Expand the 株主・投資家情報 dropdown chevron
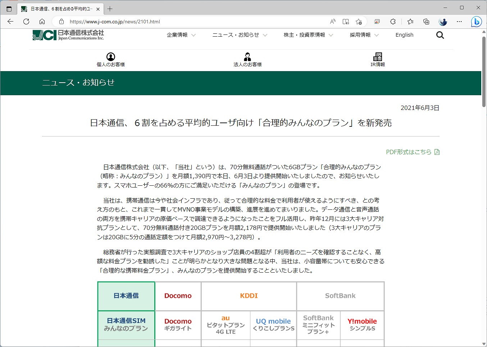The image size is (487, 347). (x=331, y=35)
